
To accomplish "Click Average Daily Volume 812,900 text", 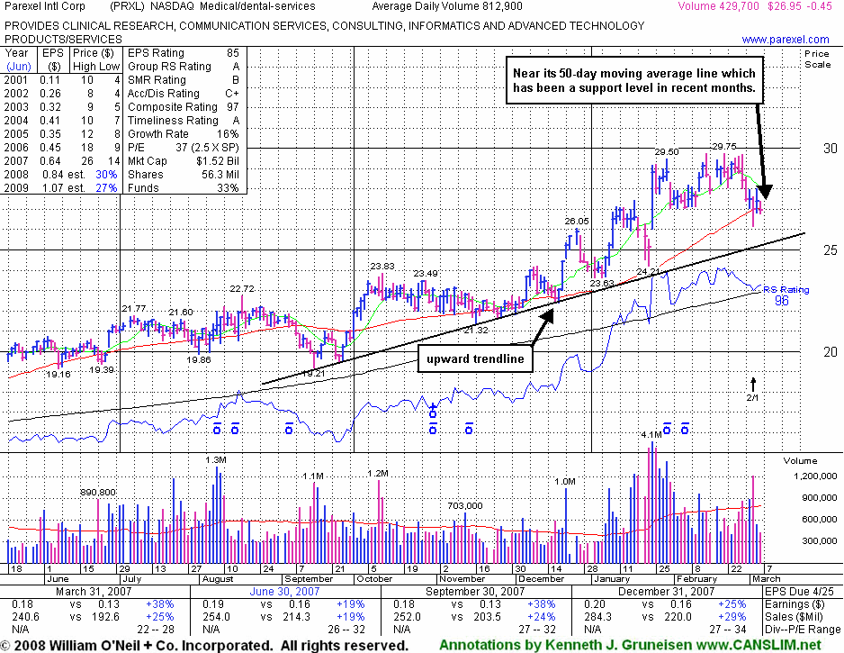I will pyautogui.click(x=447, y=6).
